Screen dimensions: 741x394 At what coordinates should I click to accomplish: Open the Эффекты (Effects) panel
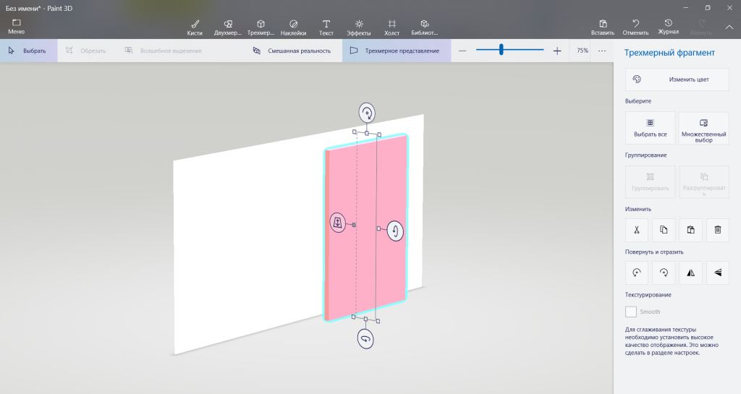point(359,27)
